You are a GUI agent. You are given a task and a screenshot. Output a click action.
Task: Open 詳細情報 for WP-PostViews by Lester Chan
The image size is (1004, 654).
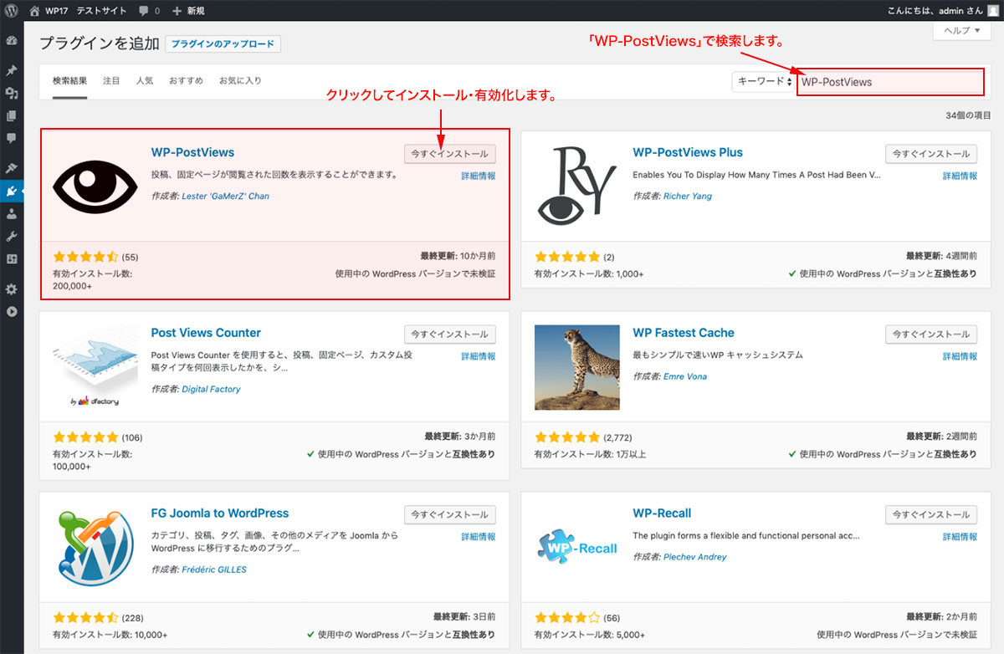[478, 176]
